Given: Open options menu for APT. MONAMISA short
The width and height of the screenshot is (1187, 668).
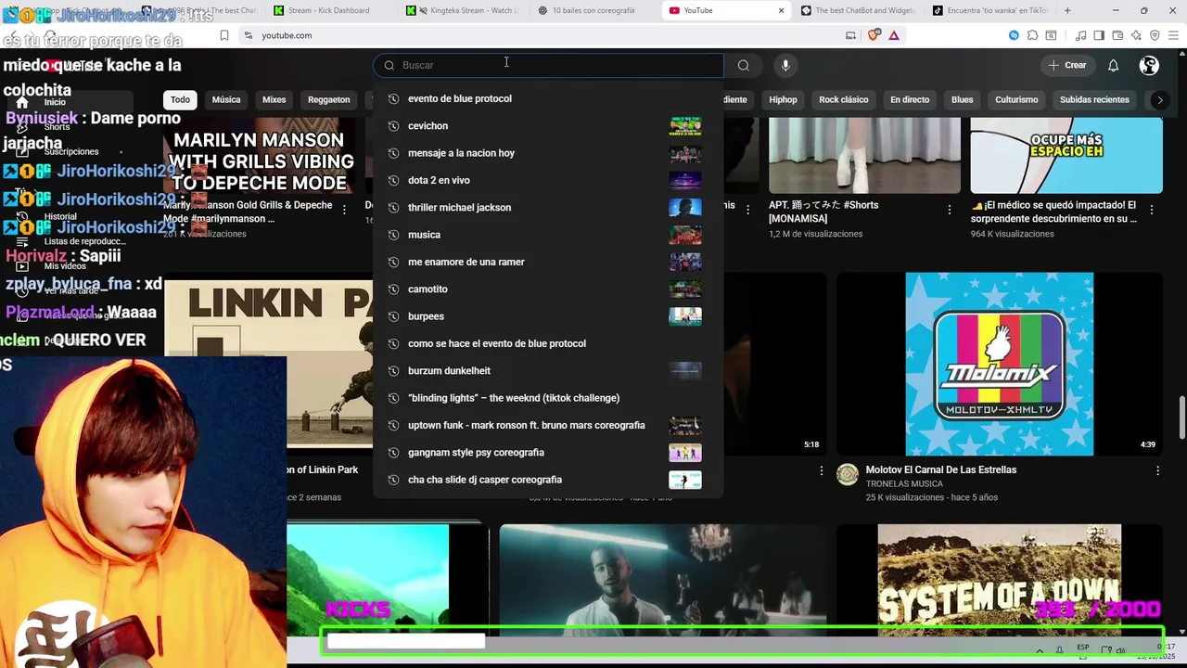Looking at the screenshot, I should pyautogui.click(x=949, y=210).
